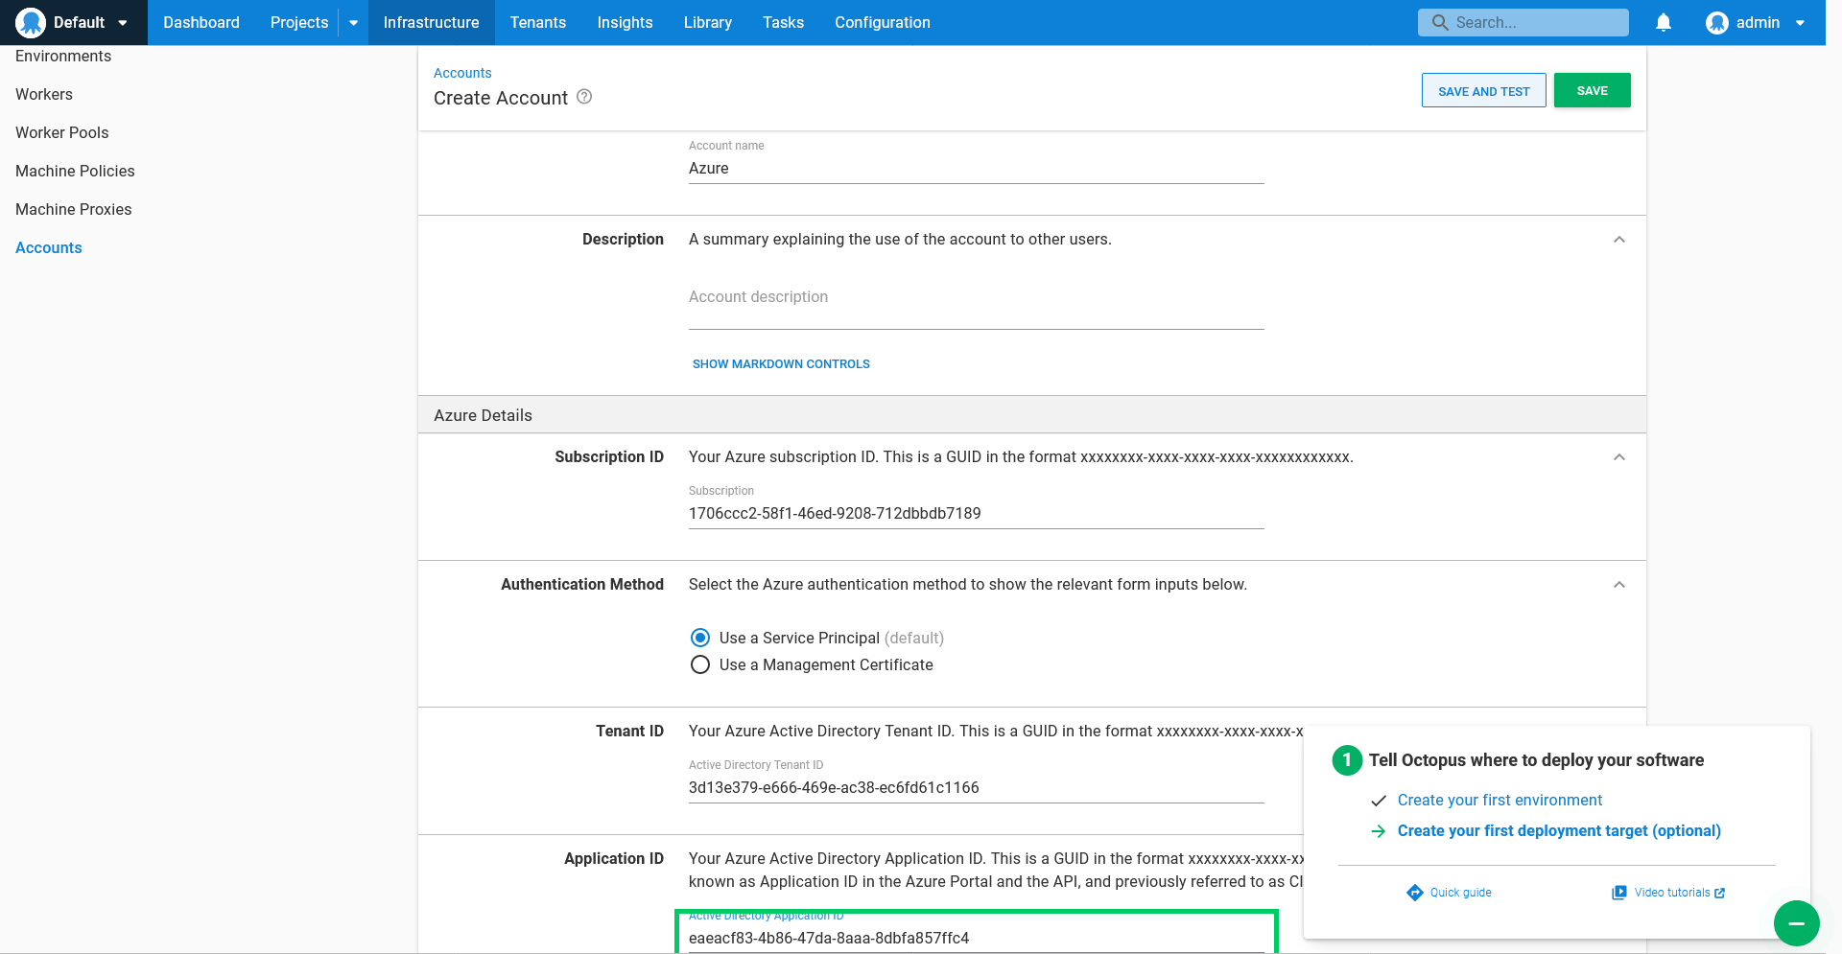Click the search magnifier icon
Image resolution: width=1842 pixels, height=954 pixels.
click(1440, 22)
